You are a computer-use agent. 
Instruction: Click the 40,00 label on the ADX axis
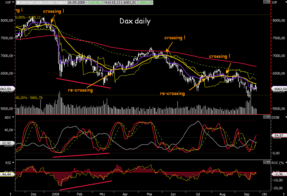[9, 130]
